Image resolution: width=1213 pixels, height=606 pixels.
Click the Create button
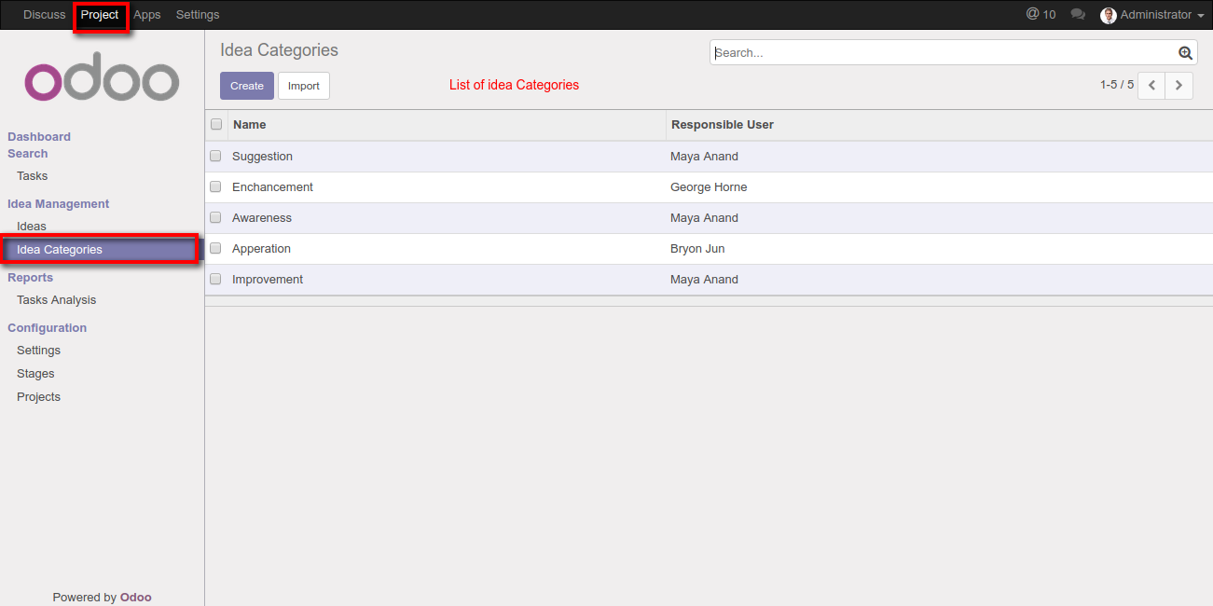point(247,86)
